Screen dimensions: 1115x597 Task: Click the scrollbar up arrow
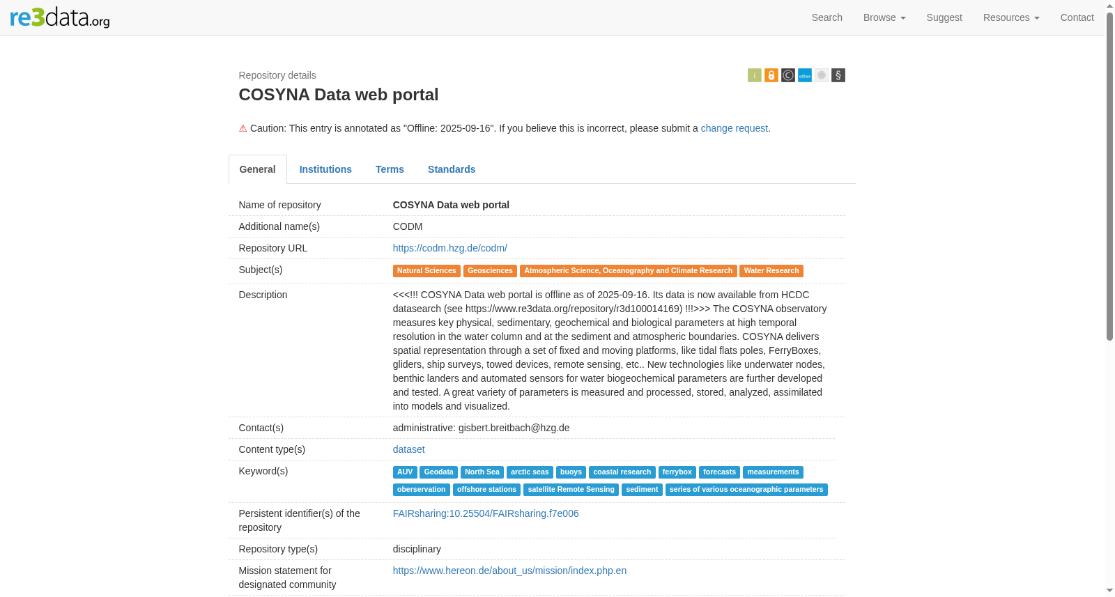[1109, 6]
